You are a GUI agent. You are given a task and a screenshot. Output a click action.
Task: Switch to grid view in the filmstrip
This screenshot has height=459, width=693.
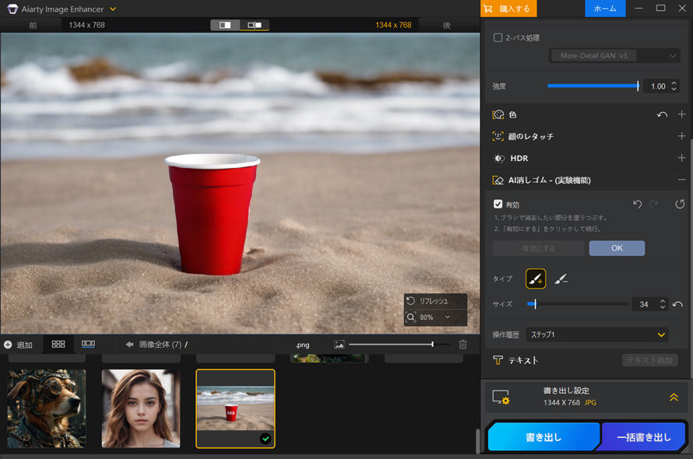(x=58, y=344)
